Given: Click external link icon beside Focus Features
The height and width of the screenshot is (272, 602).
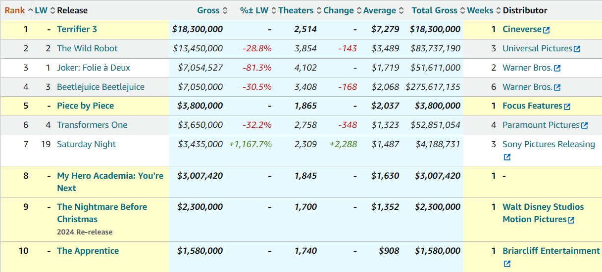Looking at the screenshot, I should click(567, 107).
